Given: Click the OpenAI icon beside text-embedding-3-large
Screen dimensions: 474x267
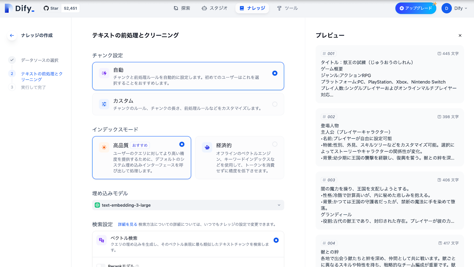Looking at the screenshot, I should 98,205.
